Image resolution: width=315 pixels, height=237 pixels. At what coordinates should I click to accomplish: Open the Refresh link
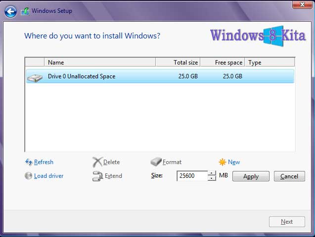pos(44,162)
